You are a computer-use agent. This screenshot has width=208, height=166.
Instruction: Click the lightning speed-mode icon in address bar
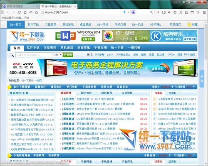click(x=124, y=12)
